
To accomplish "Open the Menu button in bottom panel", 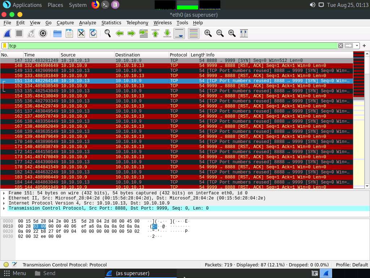I will pyautogui.click(x=15, y=273).
